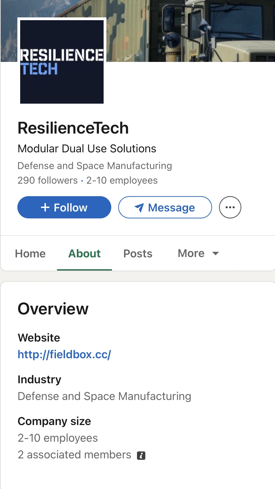Click 2-10 employees beside the follower count
This screenshot has height=489, width=275.
pos(122,181)
